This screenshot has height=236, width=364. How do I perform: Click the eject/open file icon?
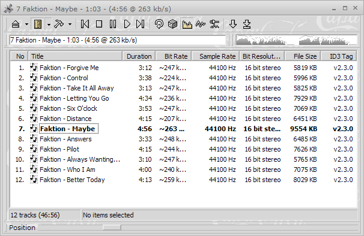pos(16,24)
